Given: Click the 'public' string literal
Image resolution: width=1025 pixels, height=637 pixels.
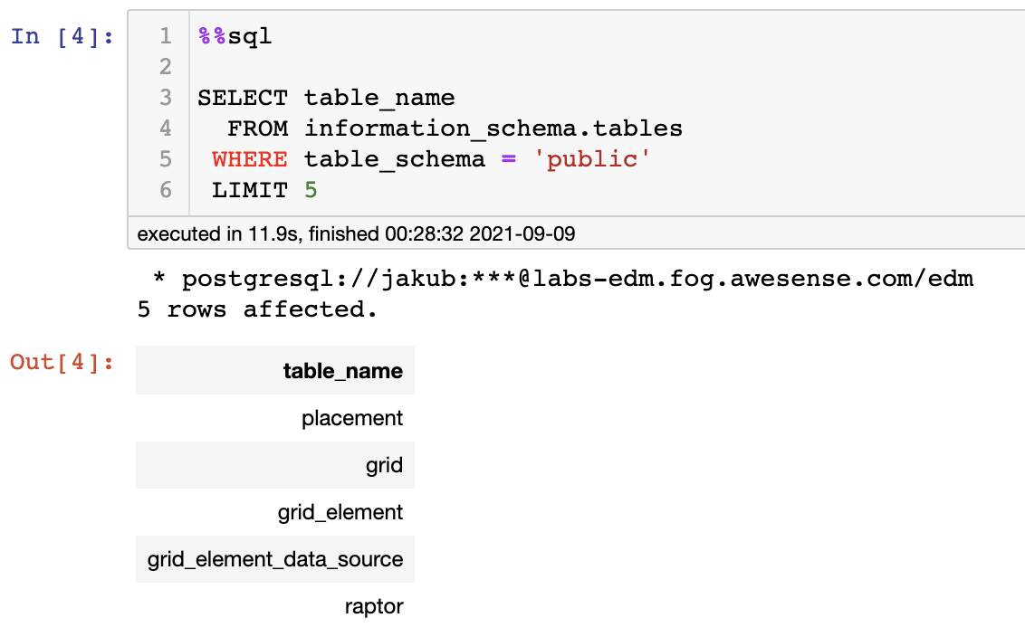Looking at the screenshot, I should coord(591,159).
